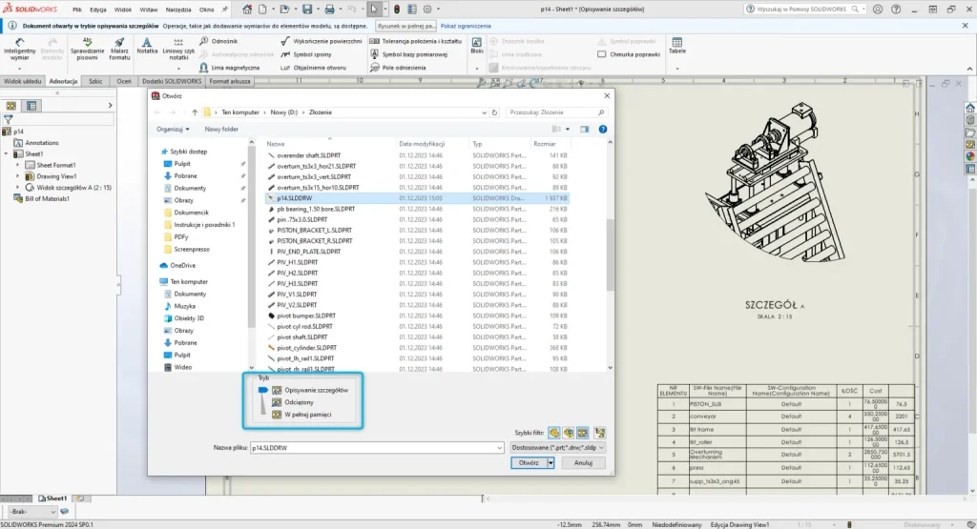Click the Save diskette icon

tap(307, 10)
